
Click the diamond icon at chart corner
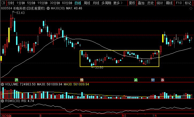click(191, 8)
